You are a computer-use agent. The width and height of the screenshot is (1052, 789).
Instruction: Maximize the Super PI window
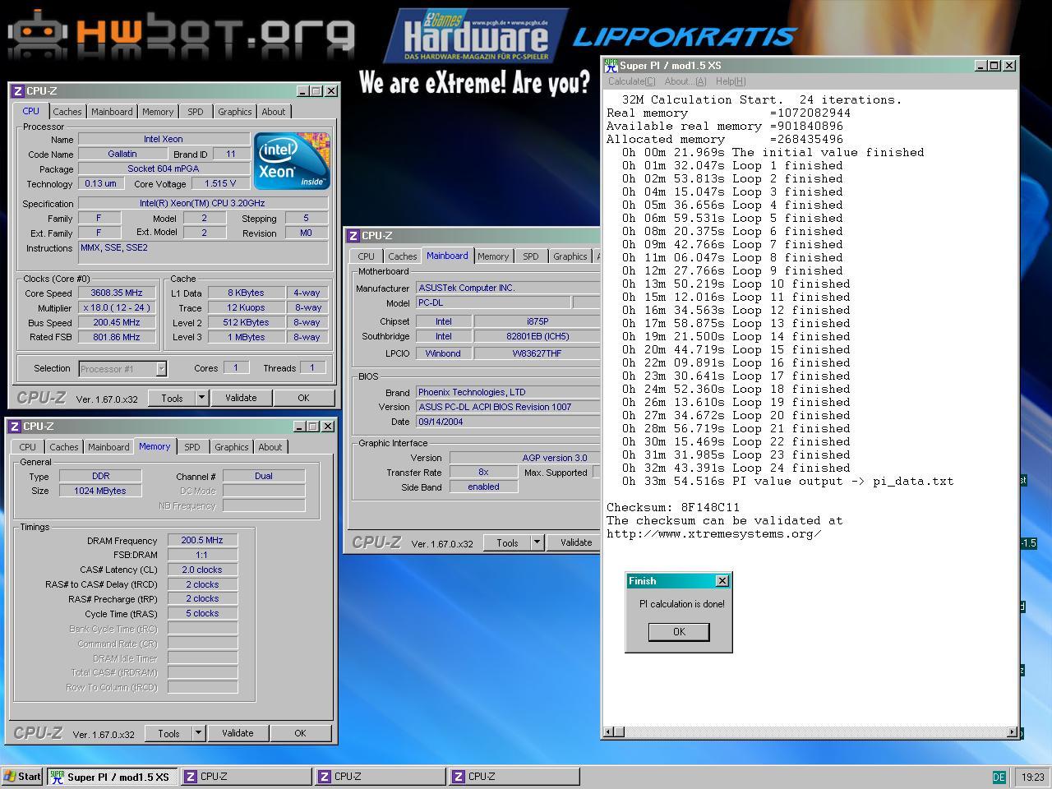[x=994, y=66]
